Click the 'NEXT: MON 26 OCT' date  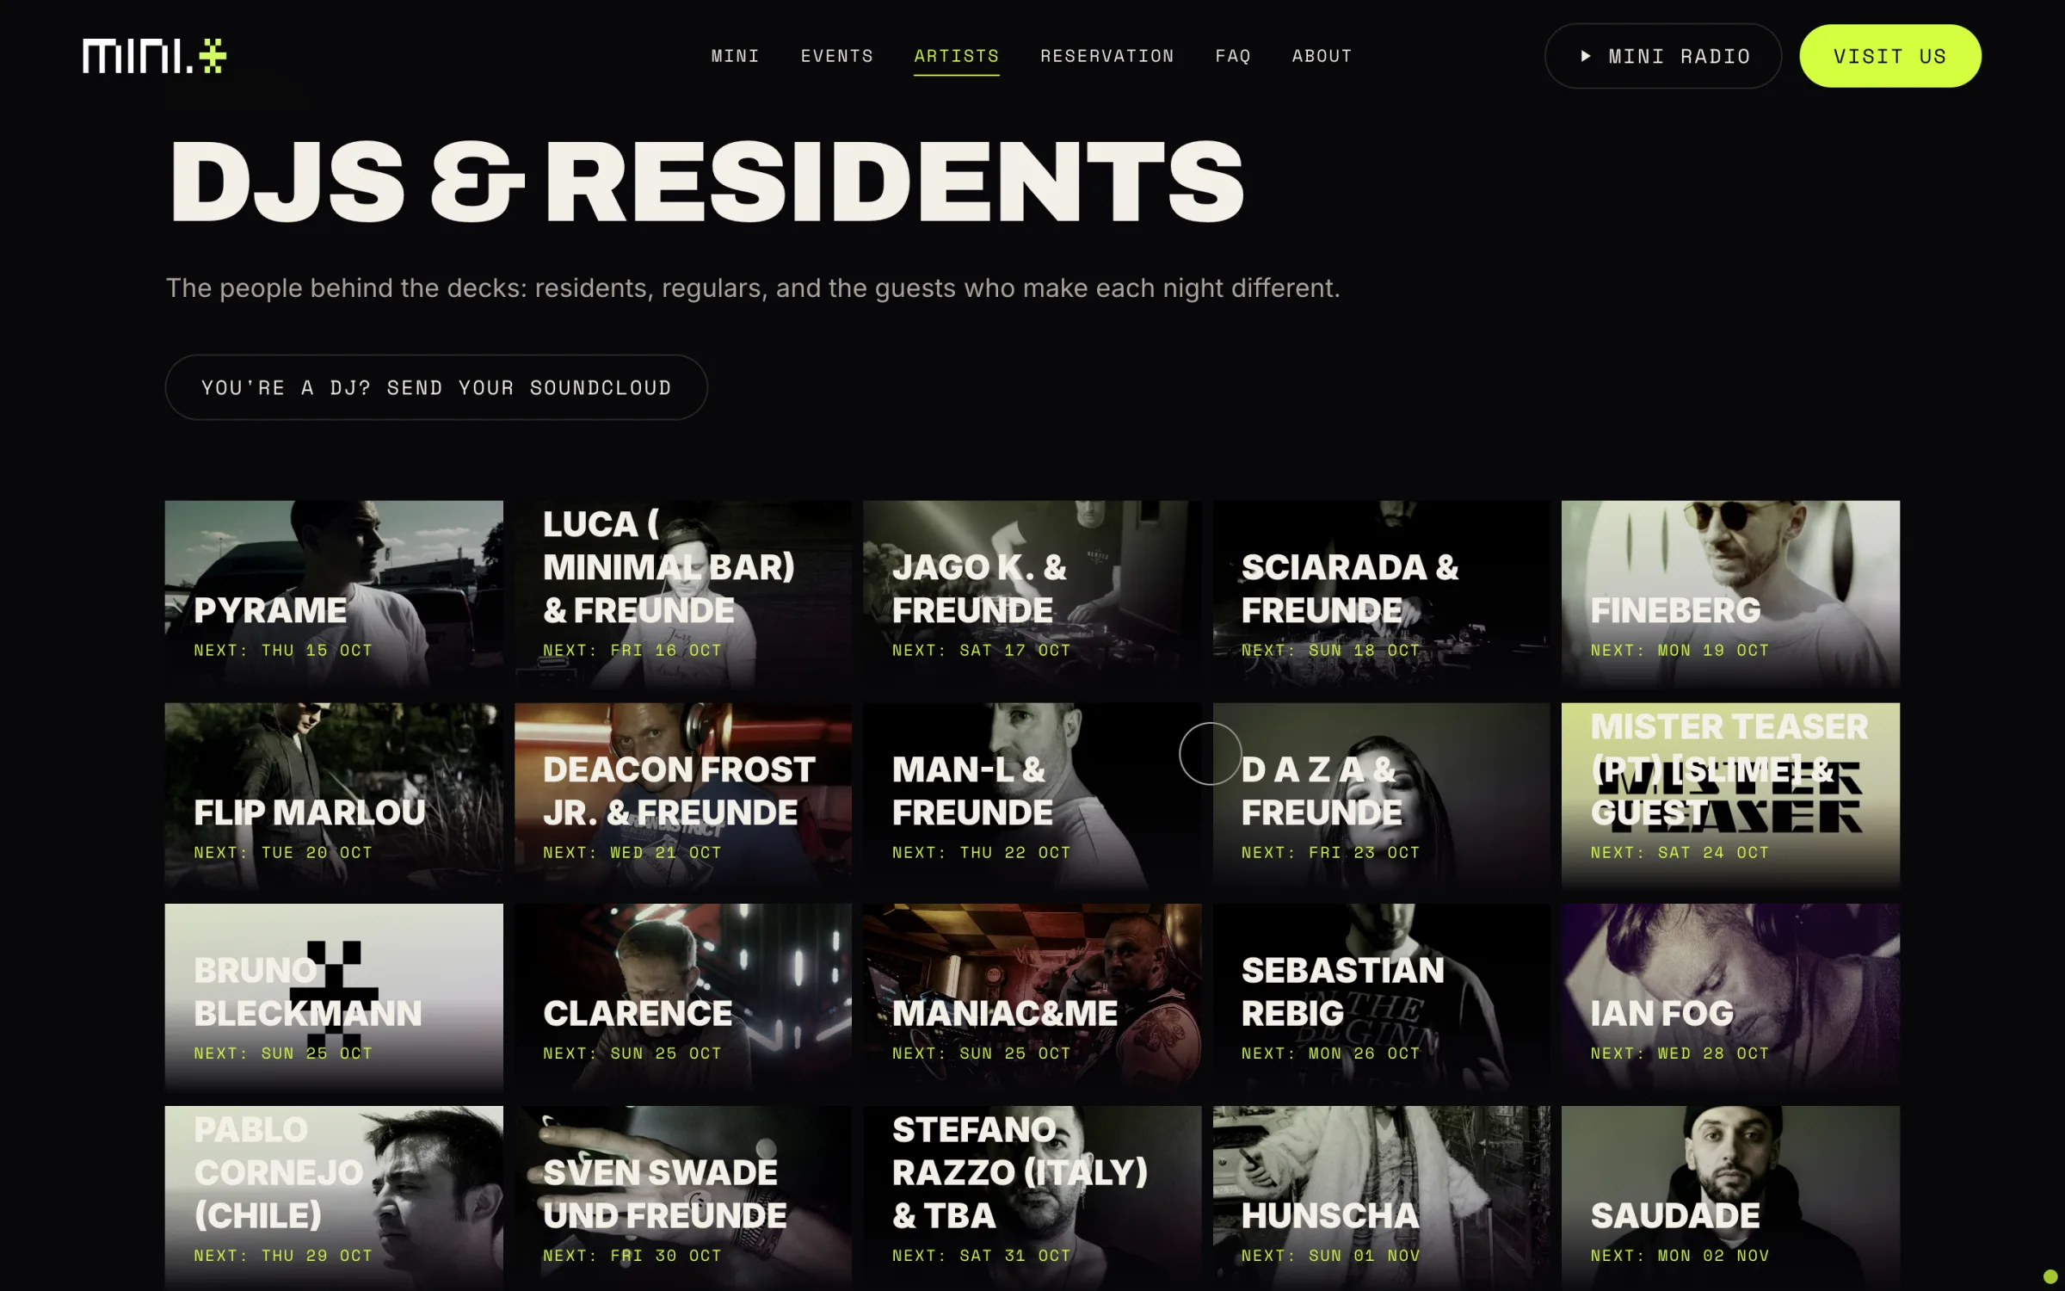(1331, 1053)
